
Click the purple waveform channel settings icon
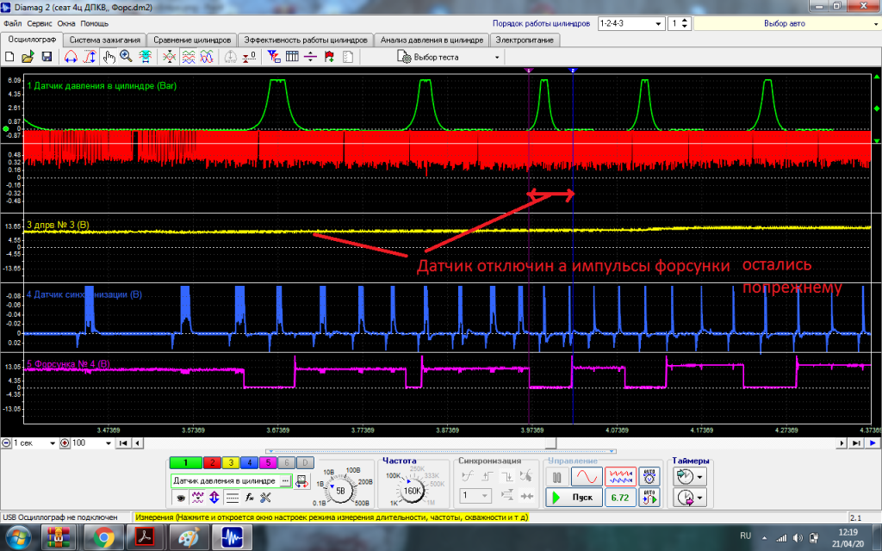coord(197,498)
